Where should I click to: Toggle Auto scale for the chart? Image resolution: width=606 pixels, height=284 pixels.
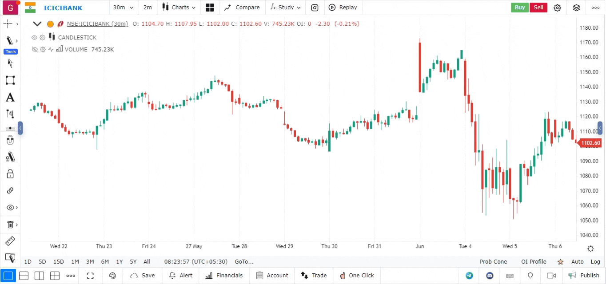click(577, 262)
